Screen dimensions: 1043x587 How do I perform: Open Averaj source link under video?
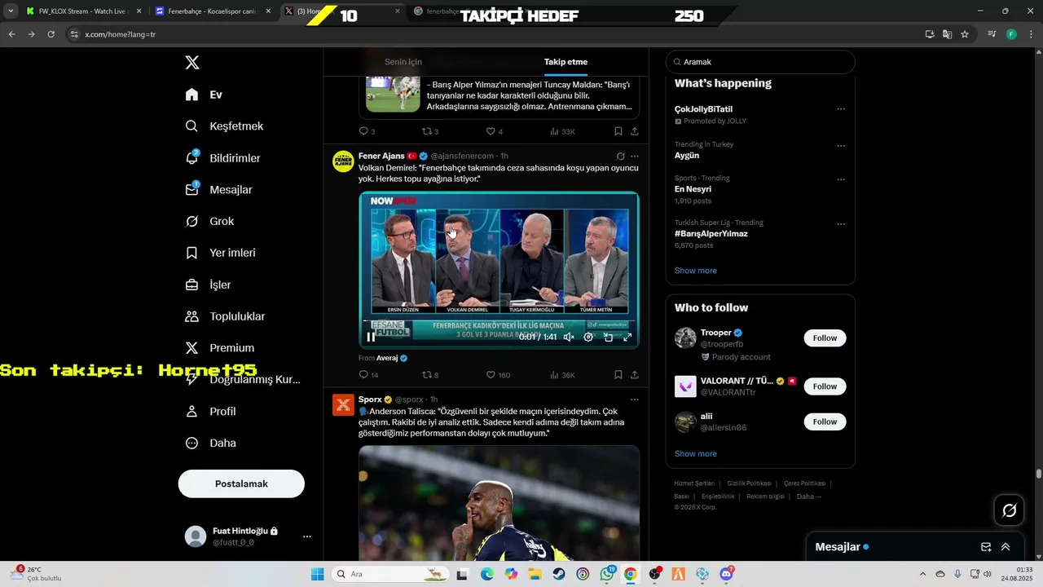[x=392, y=358]
